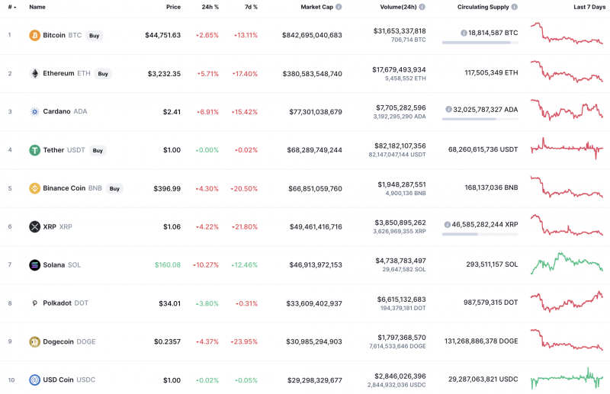Click the Cardano logo icon
The width and height of the screenshot is (610, 394).
pos(34,111)
